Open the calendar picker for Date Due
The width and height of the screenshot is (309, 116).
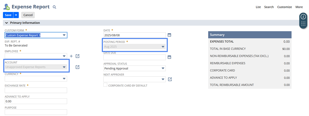[x=169, y=57]
